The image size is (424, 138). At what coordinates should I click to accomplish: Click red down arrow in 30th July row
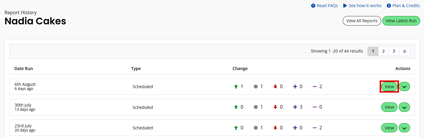coord(275,107)
